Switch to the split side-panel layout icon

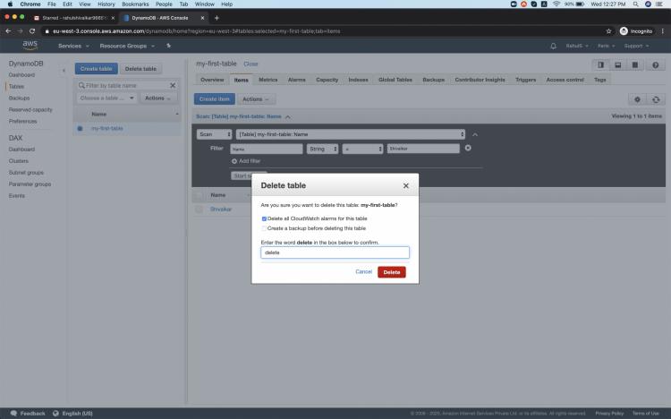point(600,65)
